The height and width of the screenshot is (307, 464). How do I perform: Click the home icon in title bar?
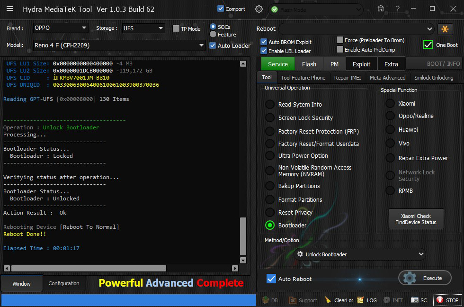coord(381,9)
